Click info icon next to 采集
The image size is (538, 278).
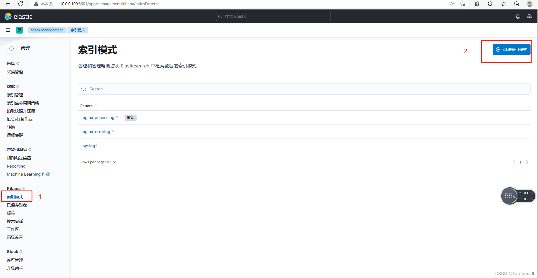(18, 63)
